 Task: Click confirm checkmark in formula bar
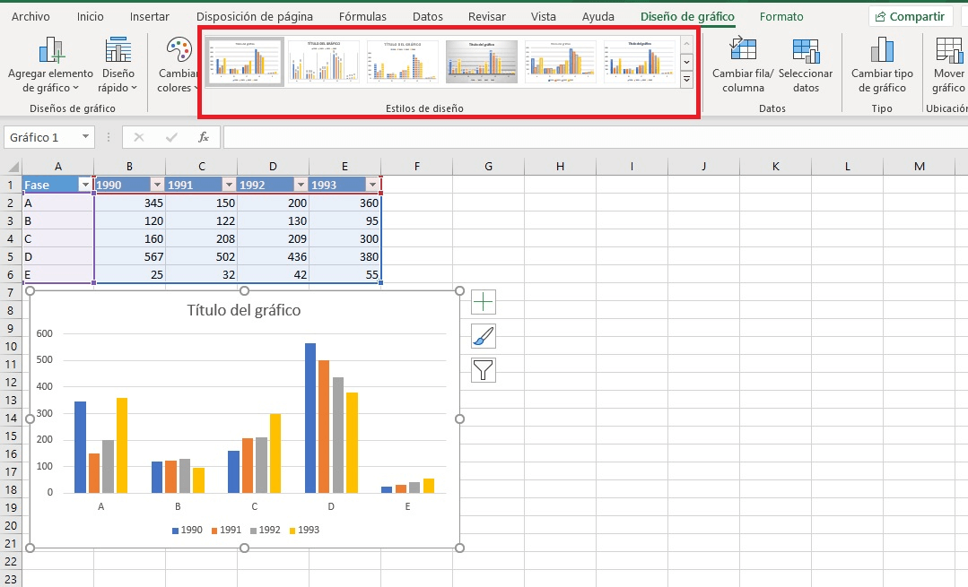tap(171, 137)
